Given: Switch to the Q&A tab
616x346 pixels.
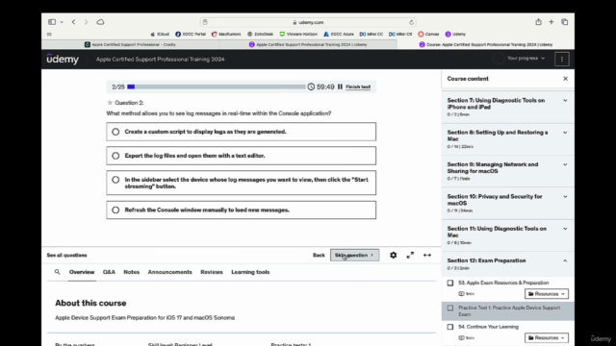Looking at the screenshot, I should point(109,272).
